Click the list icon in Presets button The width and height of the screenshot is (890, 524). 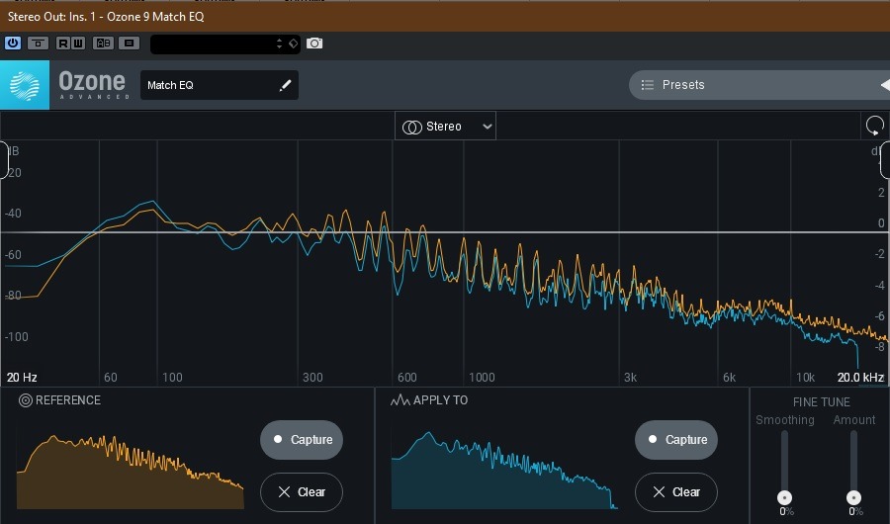point(647,85)
